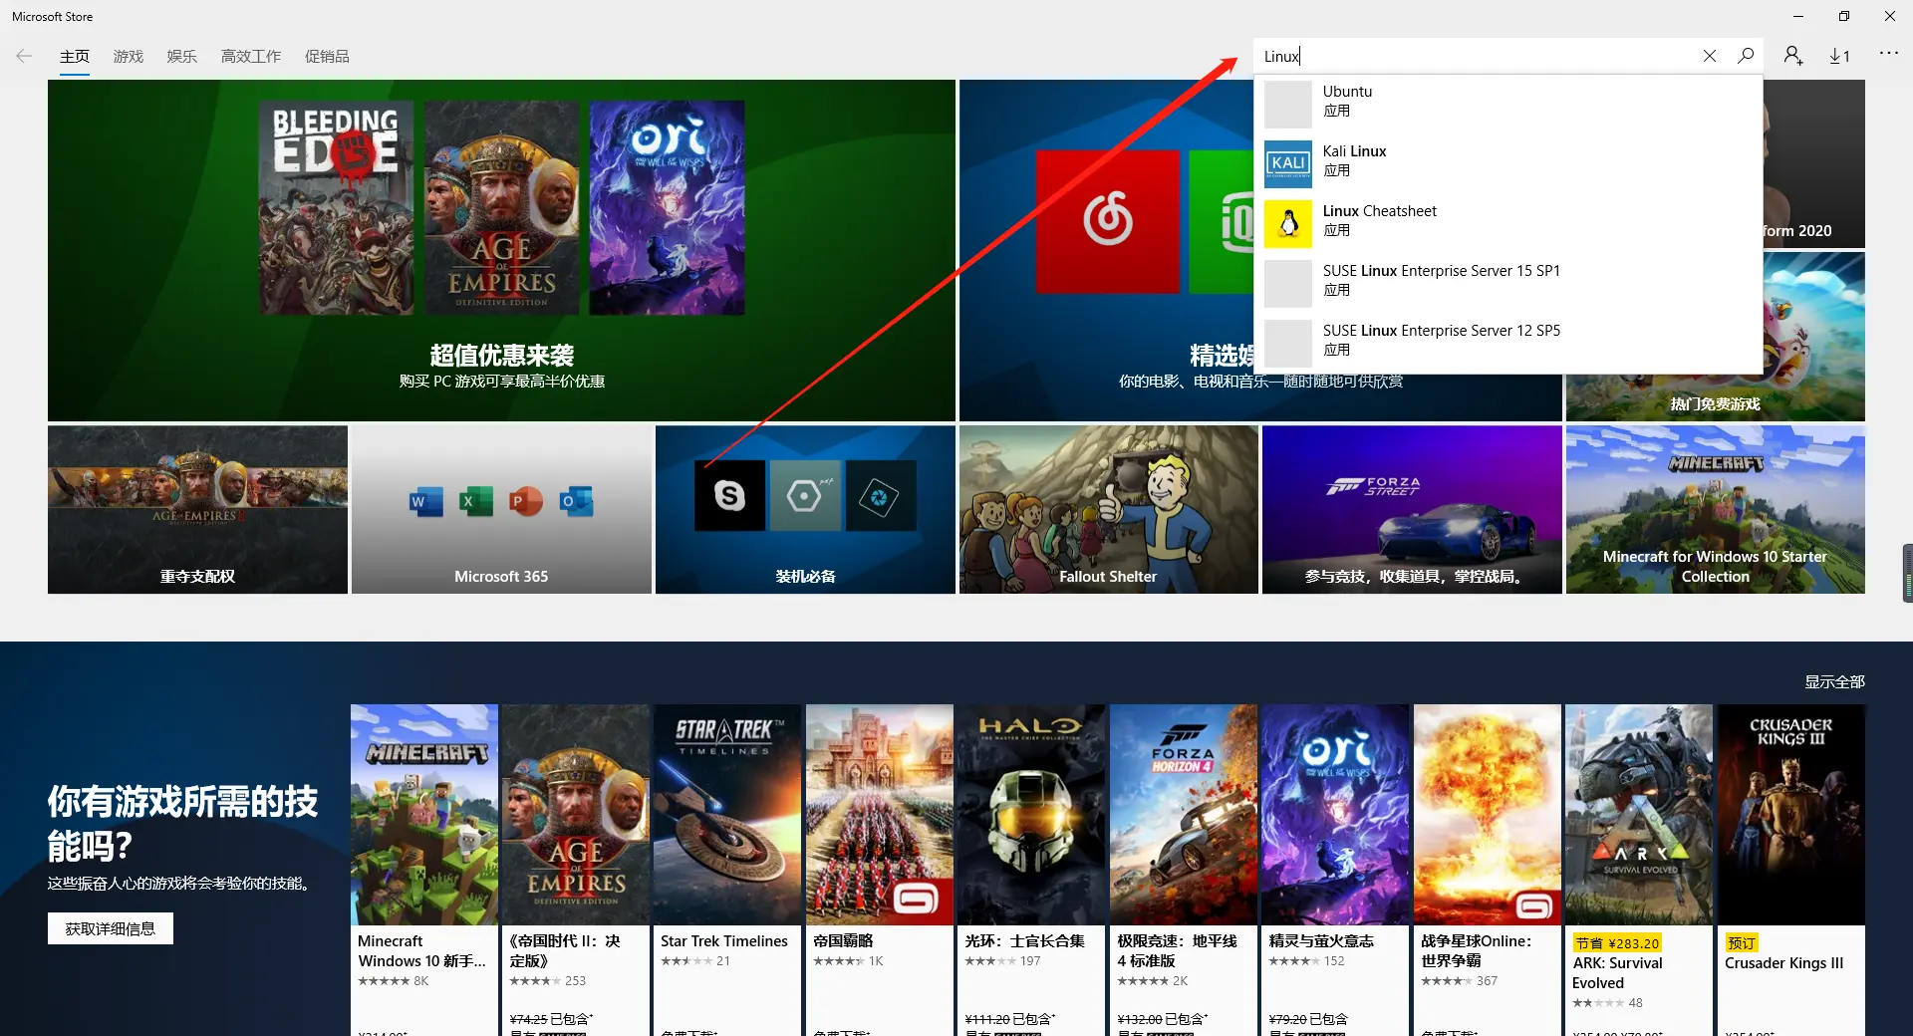Click the vertical scrollbar thumb
1913x1036 pixels.
tap(1907, 573)
